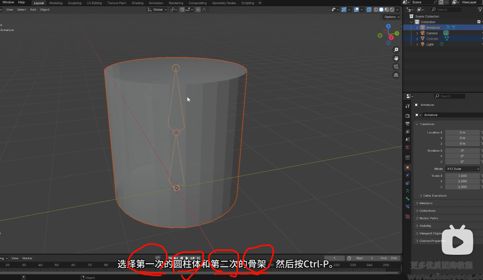Click the Scale Z value field

coord(462,187)
